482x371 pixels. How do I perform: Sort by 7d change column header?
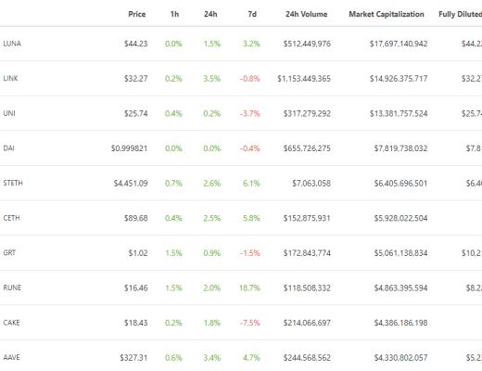(x=252, y=14)
